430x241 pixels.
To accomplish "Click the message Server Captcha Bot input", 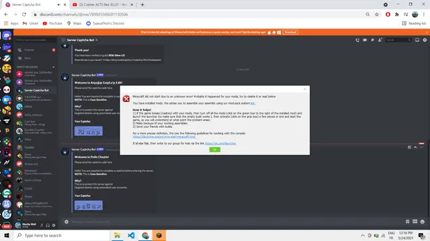I will pos(236,222).
